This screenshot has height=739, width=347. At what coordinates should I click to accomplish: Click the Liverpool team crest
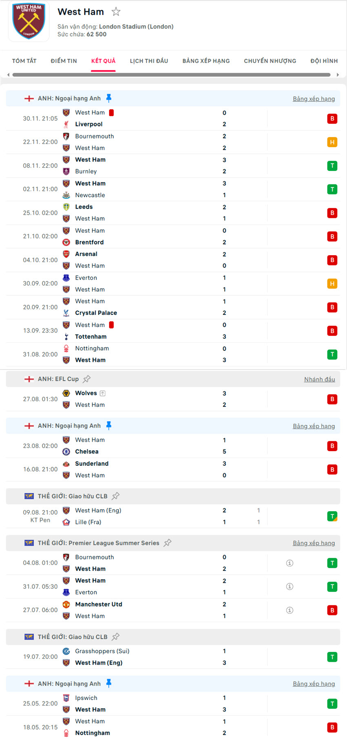[x=67, y=124]
